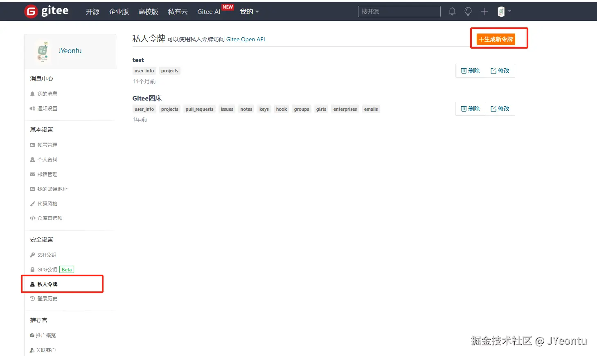This screenshot has width=597, height=356.
Task: Open SSH公钥 settings
Action: tap(43, 255)
